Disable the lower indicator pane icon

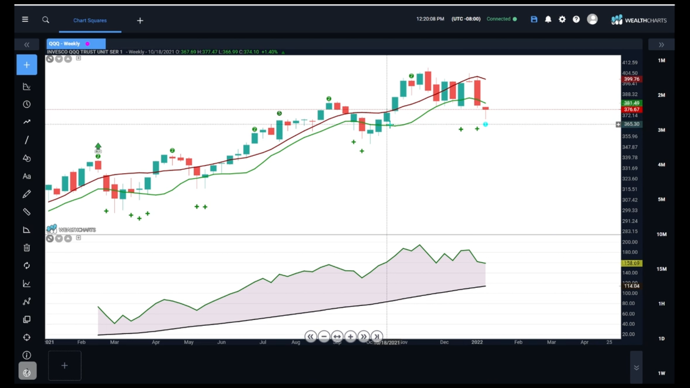pyautogui.click(x=50, y=239)
